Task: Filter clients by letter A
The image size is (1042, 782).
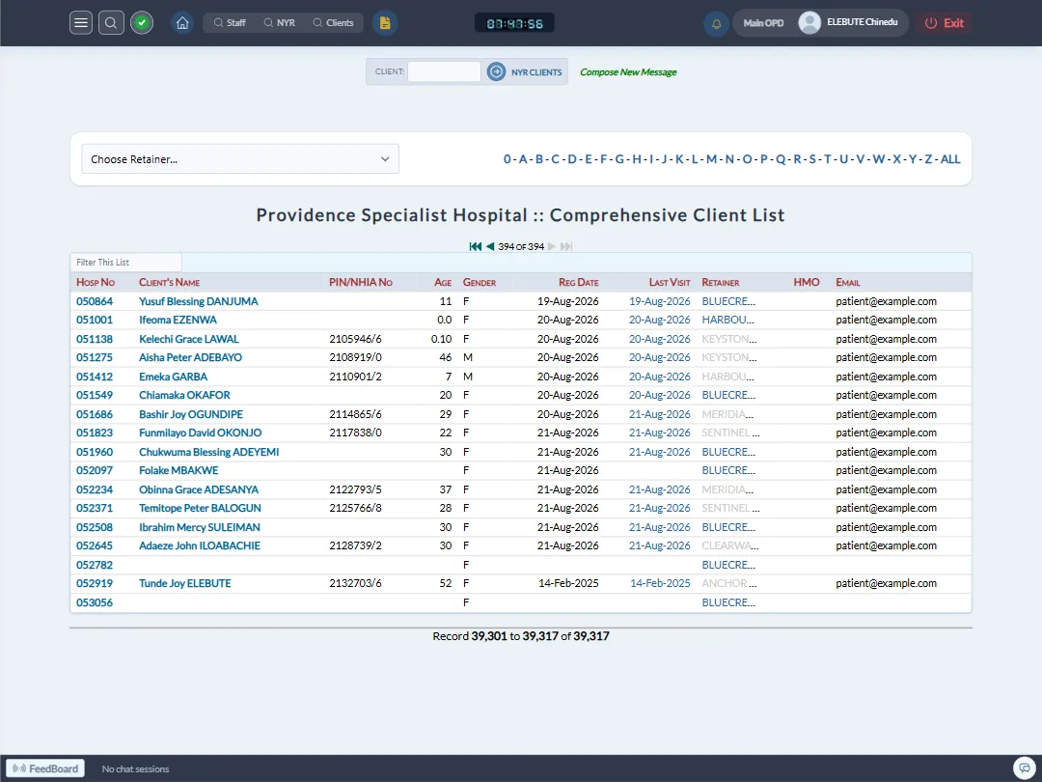Action: [x=522, y=159]
